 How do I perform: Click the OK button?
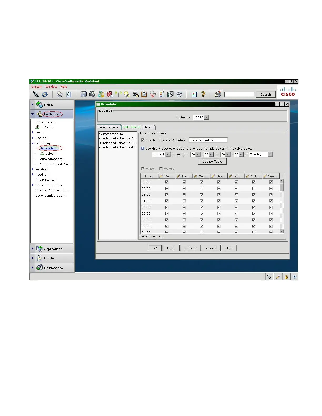coord(155,248)
